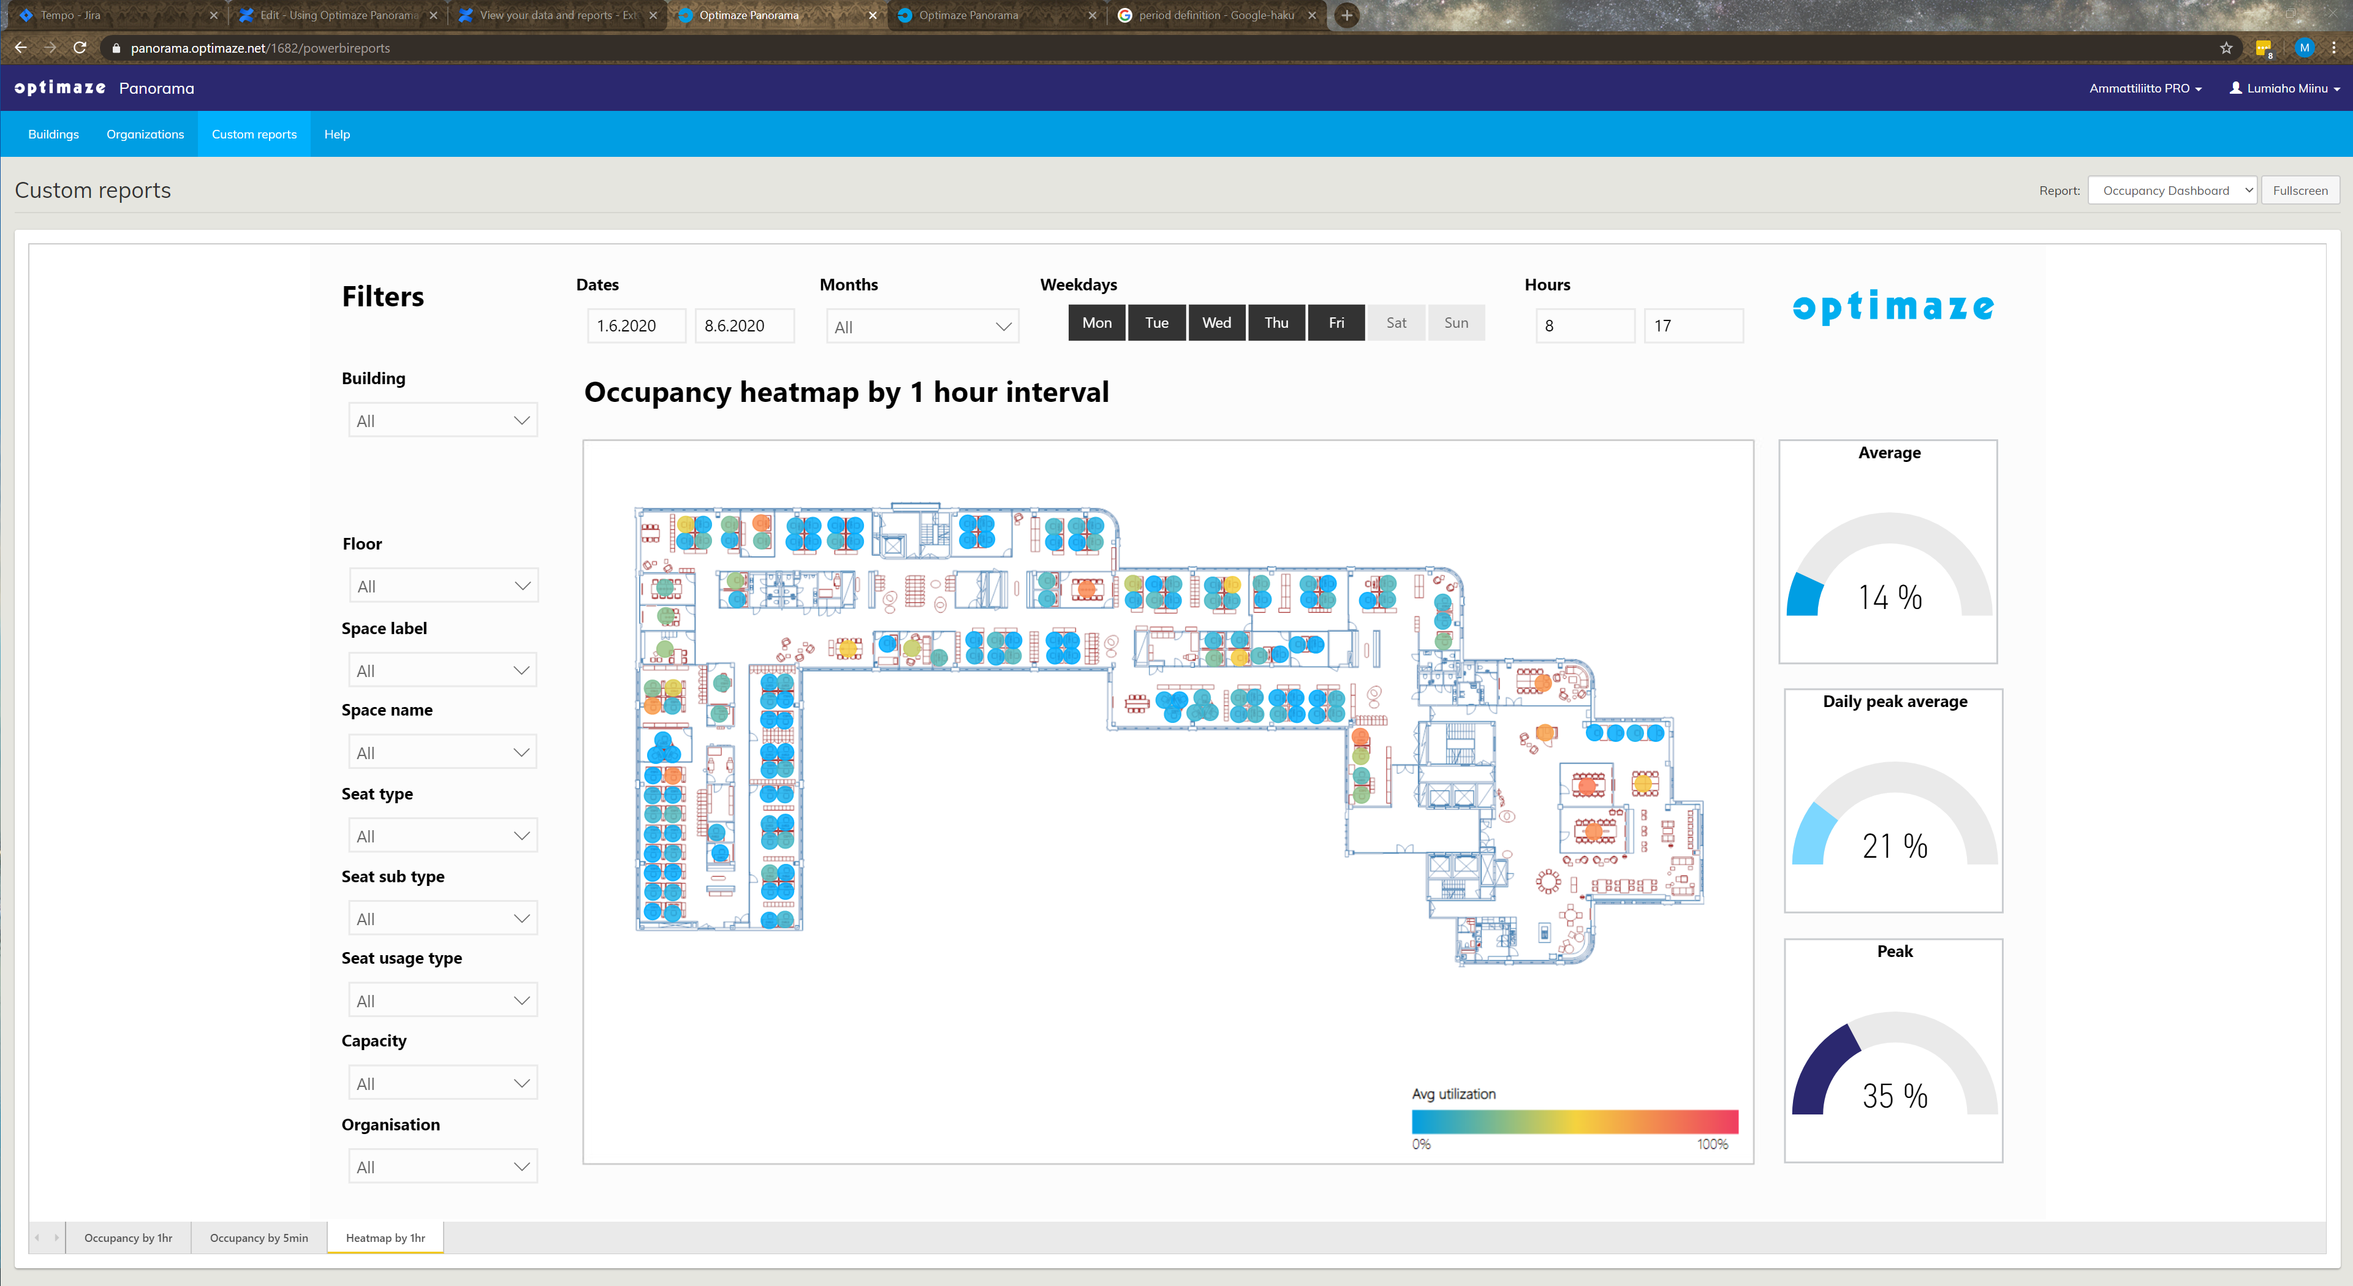The height and width of the screenshot is (1286, 2353).
Task: Open the Report selector showing Occupancy Dashboard
Action: (2171, 190)
